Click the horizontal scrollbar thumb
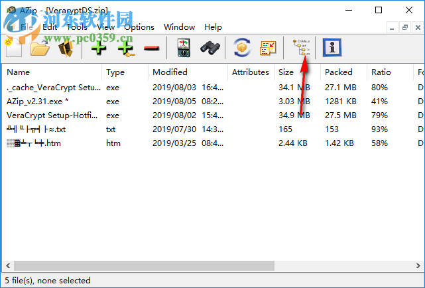The image size is (425, 288). click(144, 265)
